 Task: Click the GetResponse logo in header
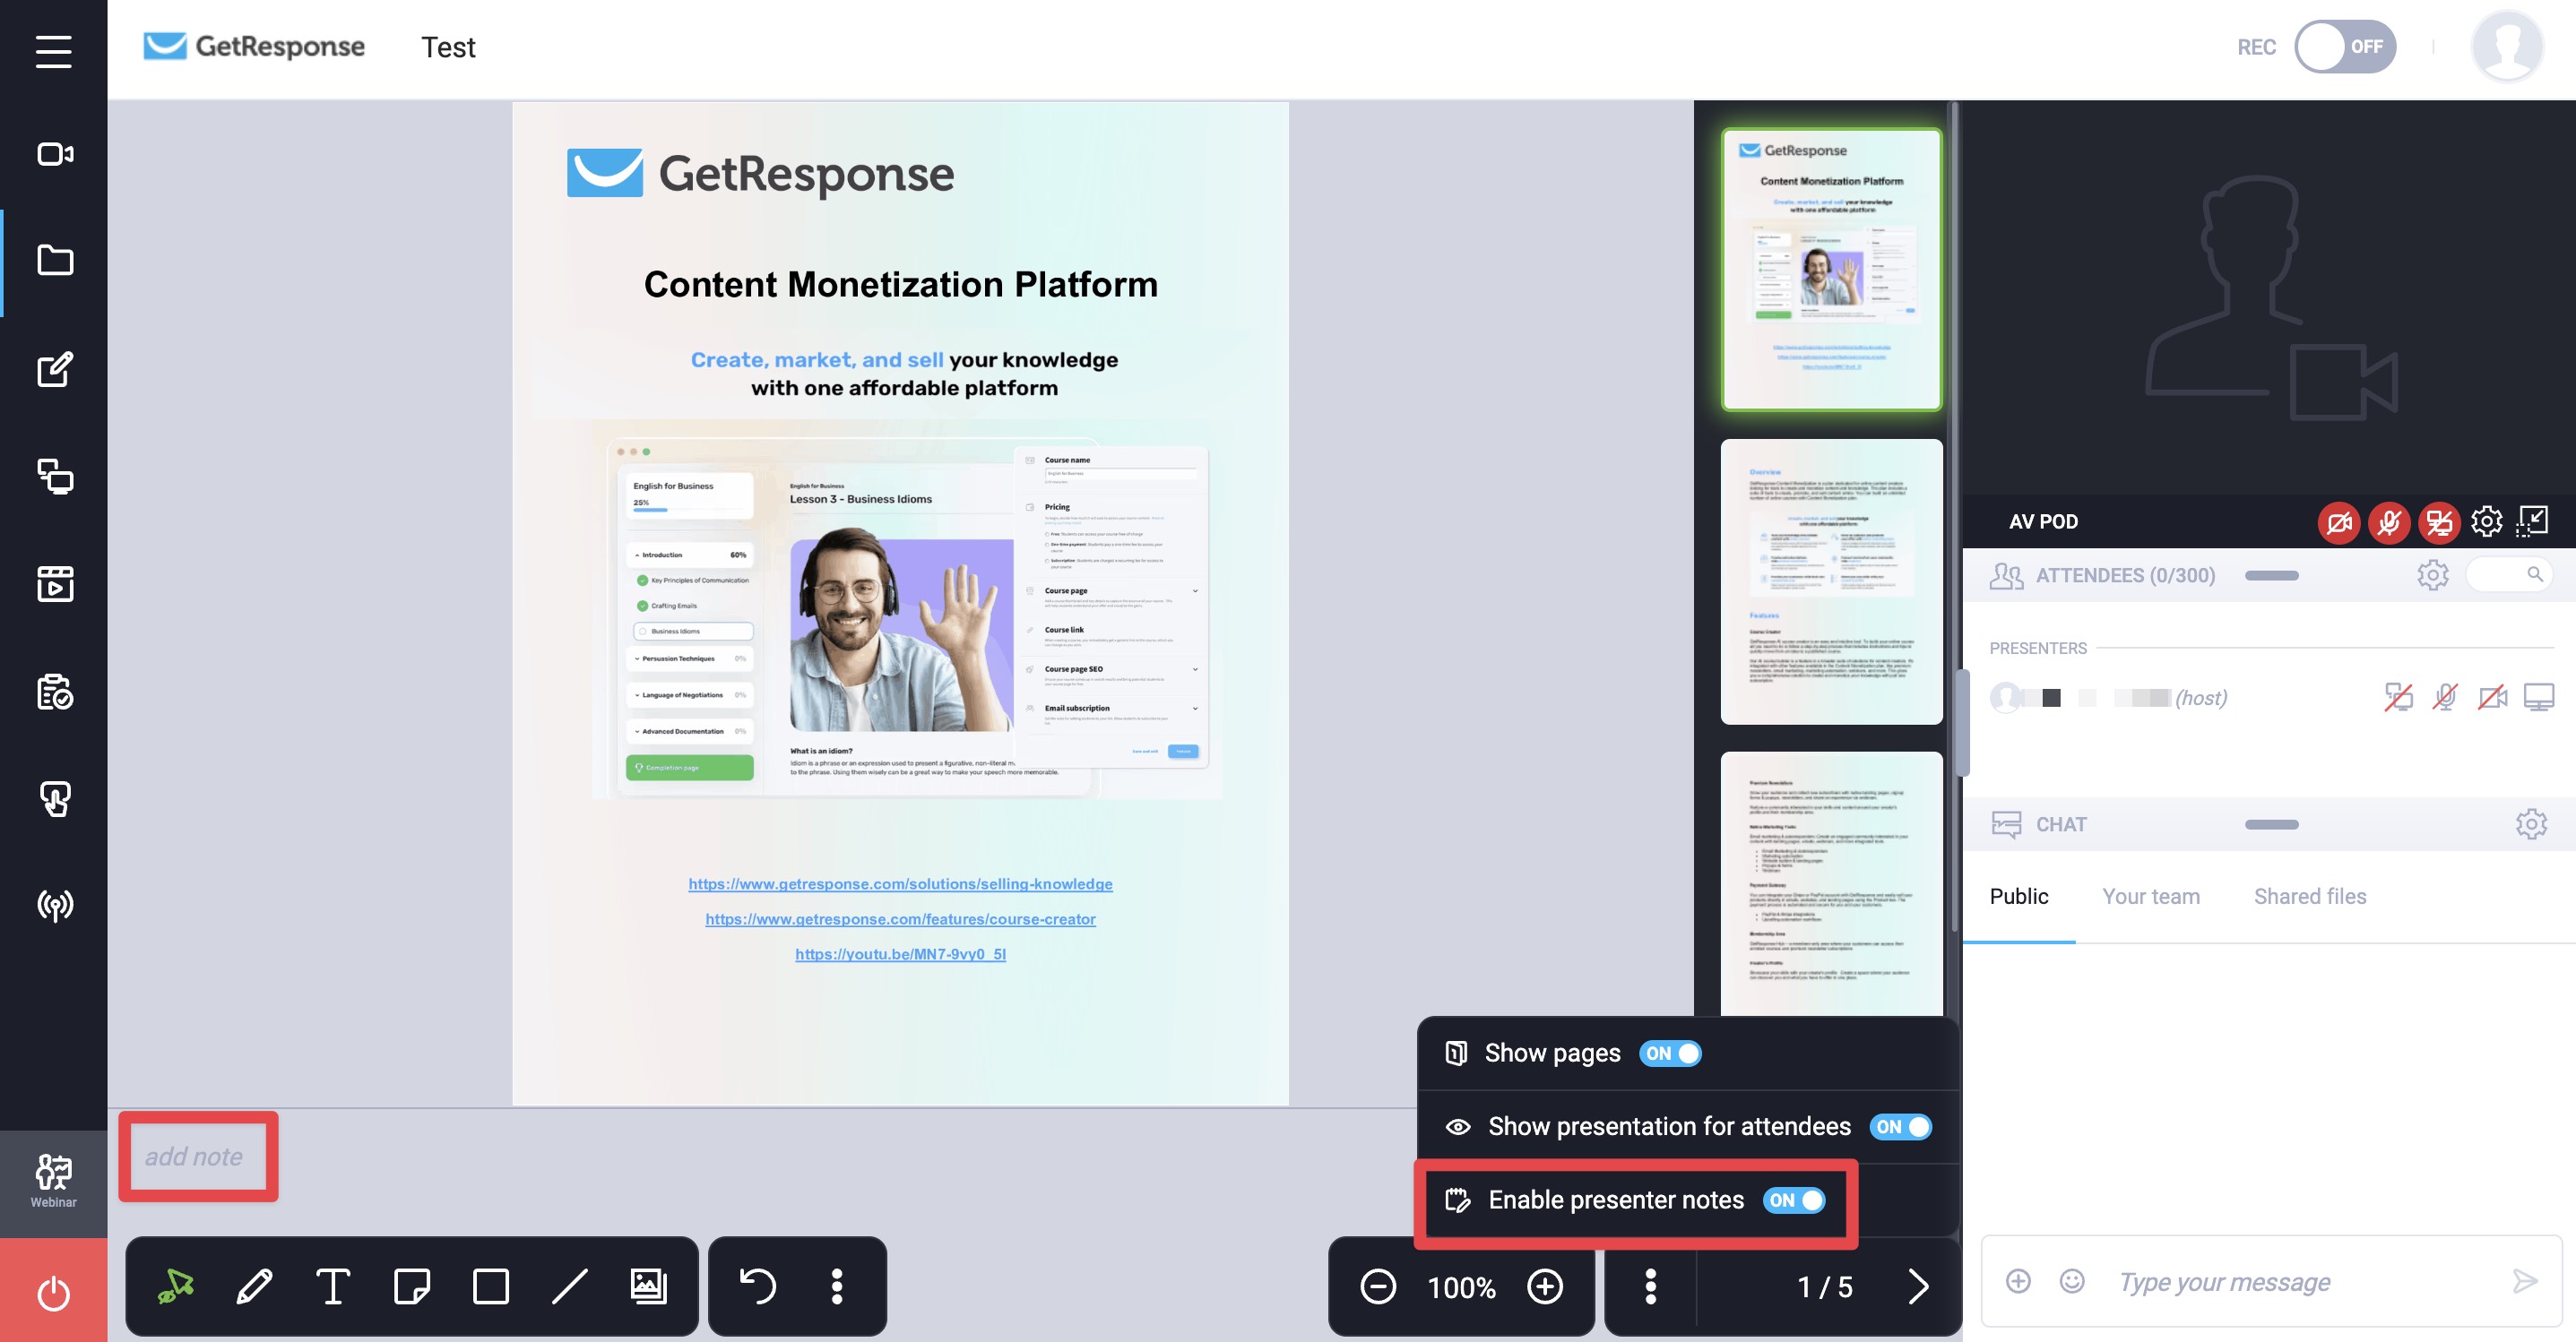click(x=254, y=46)
